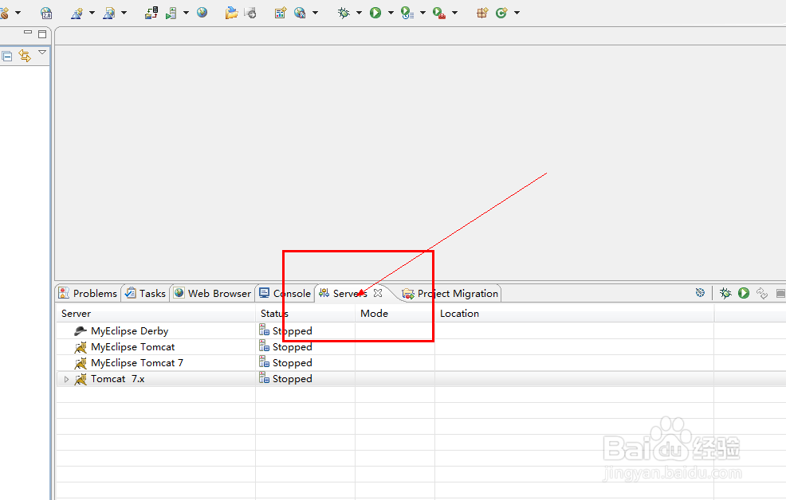Viewport: 786px width, 500px height.
Task: Switch to the Tasks tab
Action: (x=145, y=293)
